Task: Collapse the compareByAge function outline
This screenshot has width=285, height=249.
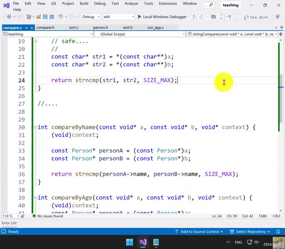Action: click(36, 198)
